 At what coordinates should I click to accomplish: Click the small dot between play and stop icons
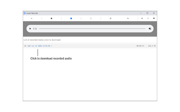click(x=42, y=18)
